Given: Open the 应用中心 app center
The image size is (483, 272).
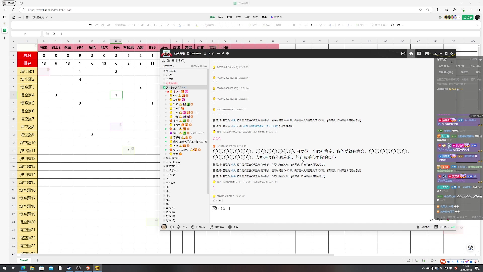Looking at the screenshot, I should tap(441, 227).
